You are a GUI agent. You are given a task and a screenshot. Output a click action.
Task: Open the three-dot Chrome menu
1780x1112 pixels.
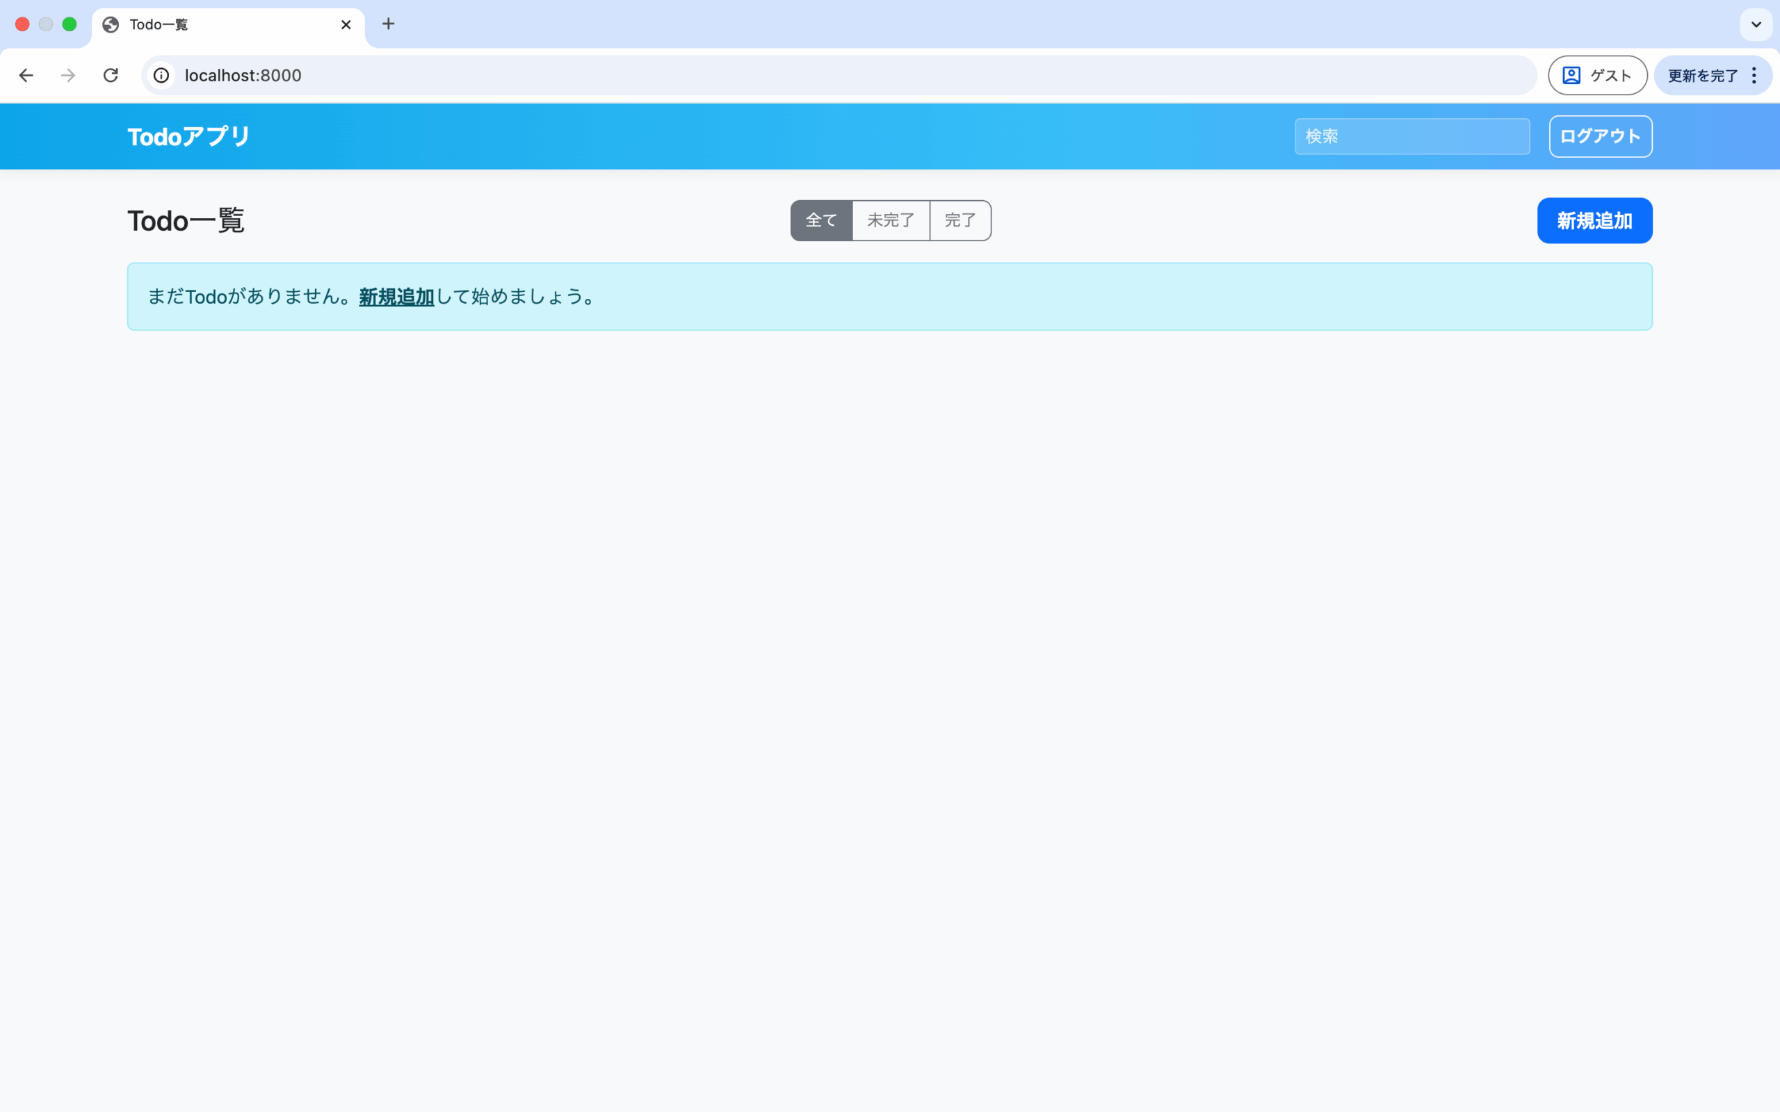1754,75
